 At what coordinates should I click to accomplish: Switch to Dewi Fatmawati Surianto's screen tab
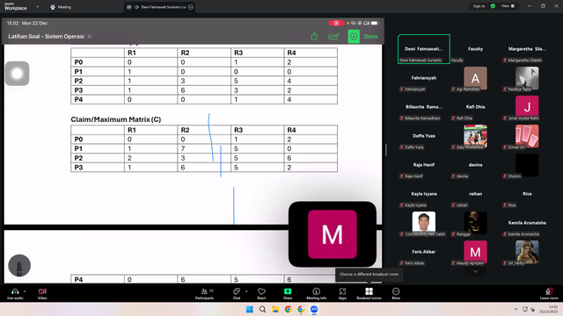tap(160, 7)
